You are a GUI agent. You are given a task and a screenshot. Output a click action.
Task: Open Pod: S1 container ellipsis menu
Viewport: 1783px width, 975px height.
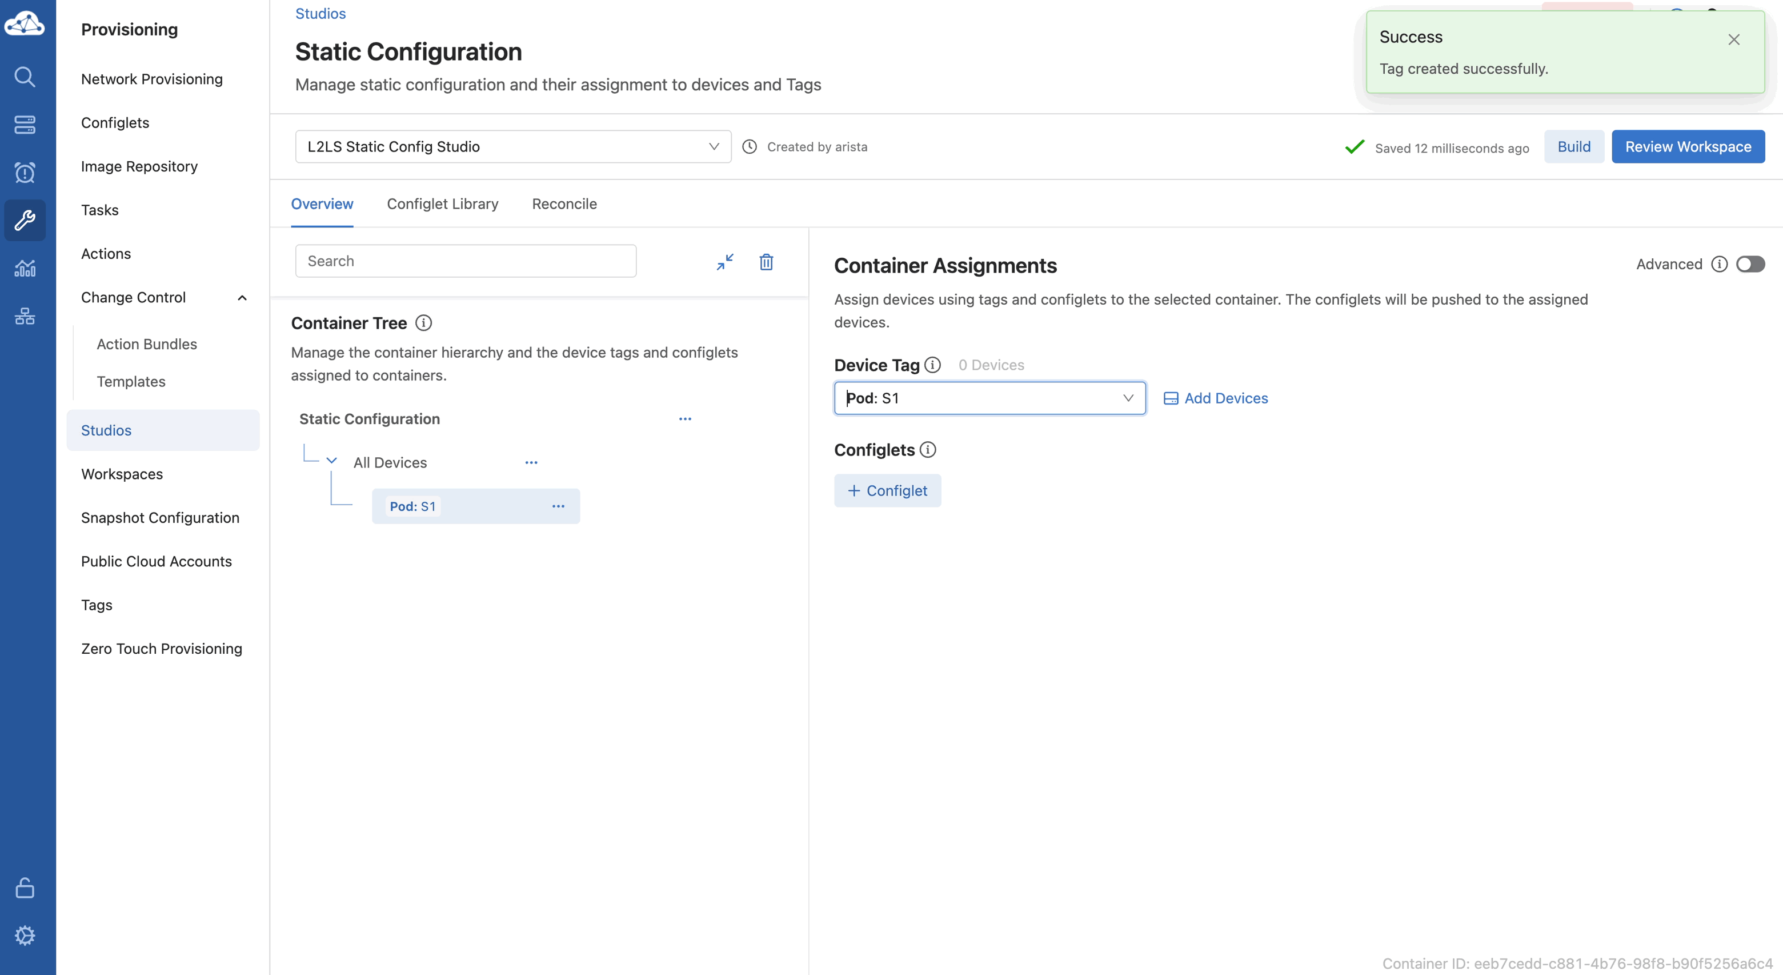pyautogui.click(x=558, y=506)
